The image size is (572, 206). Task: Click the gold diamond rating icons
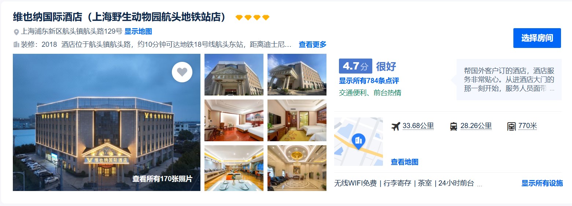[252, 17]
